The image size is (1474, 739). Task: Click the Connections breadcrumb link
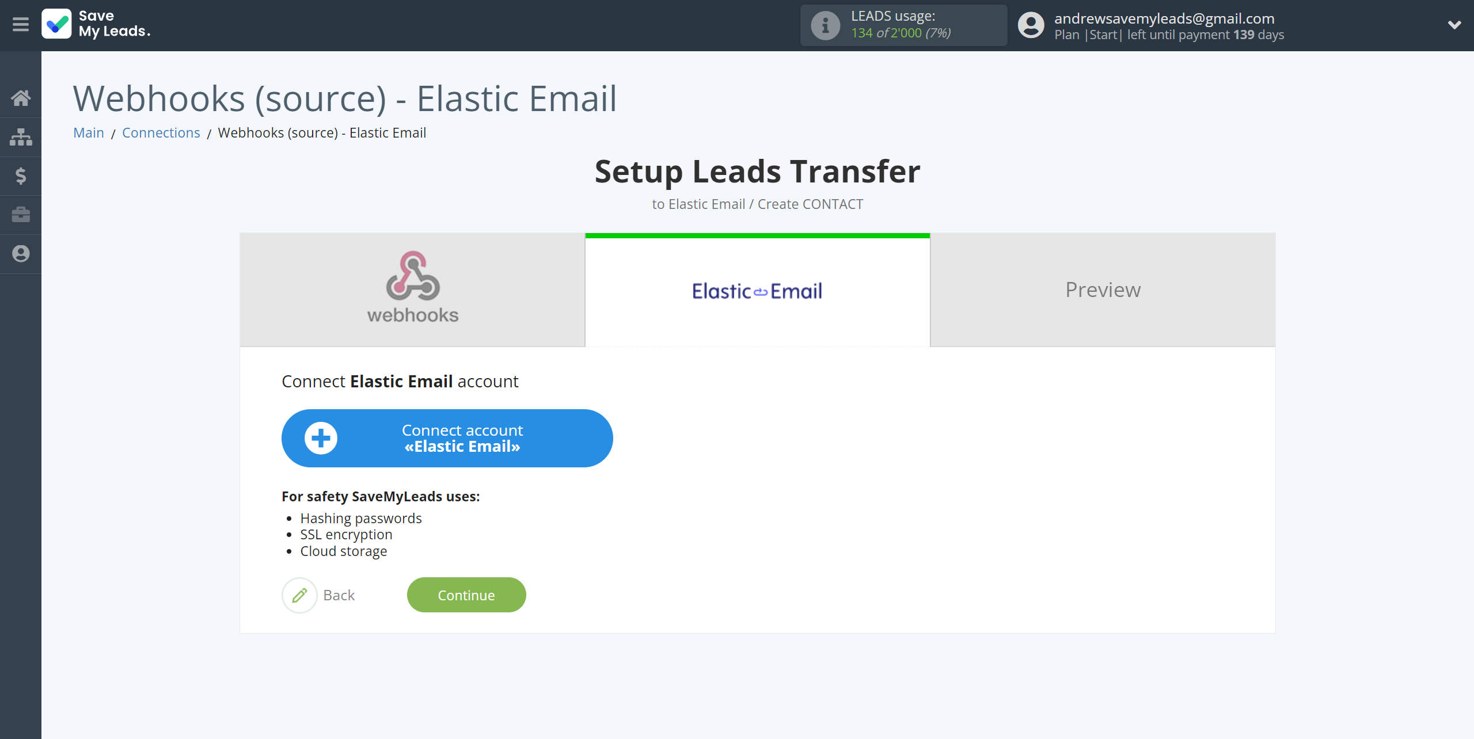[x=160, y=132]
